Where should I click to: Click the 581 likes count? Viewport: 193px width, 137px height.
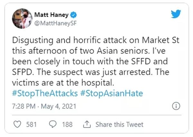(31, 124)
